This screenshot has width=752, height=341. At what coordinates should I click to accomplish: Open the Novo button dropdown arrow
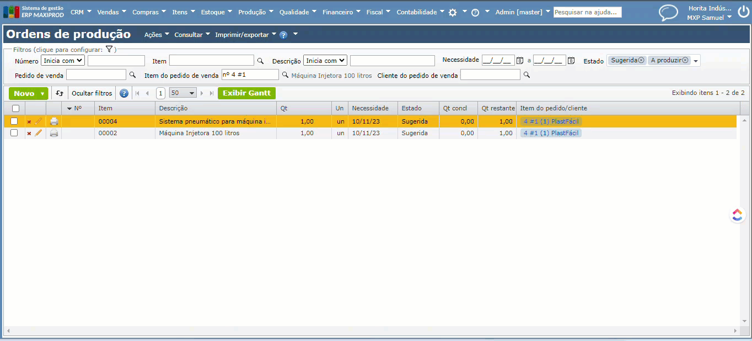[x=42, y=94]
